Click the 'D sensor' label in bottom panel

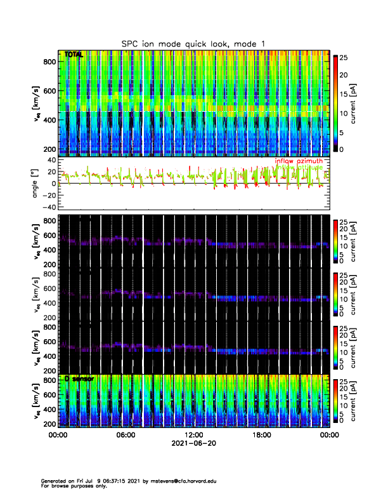coord(79,379)
